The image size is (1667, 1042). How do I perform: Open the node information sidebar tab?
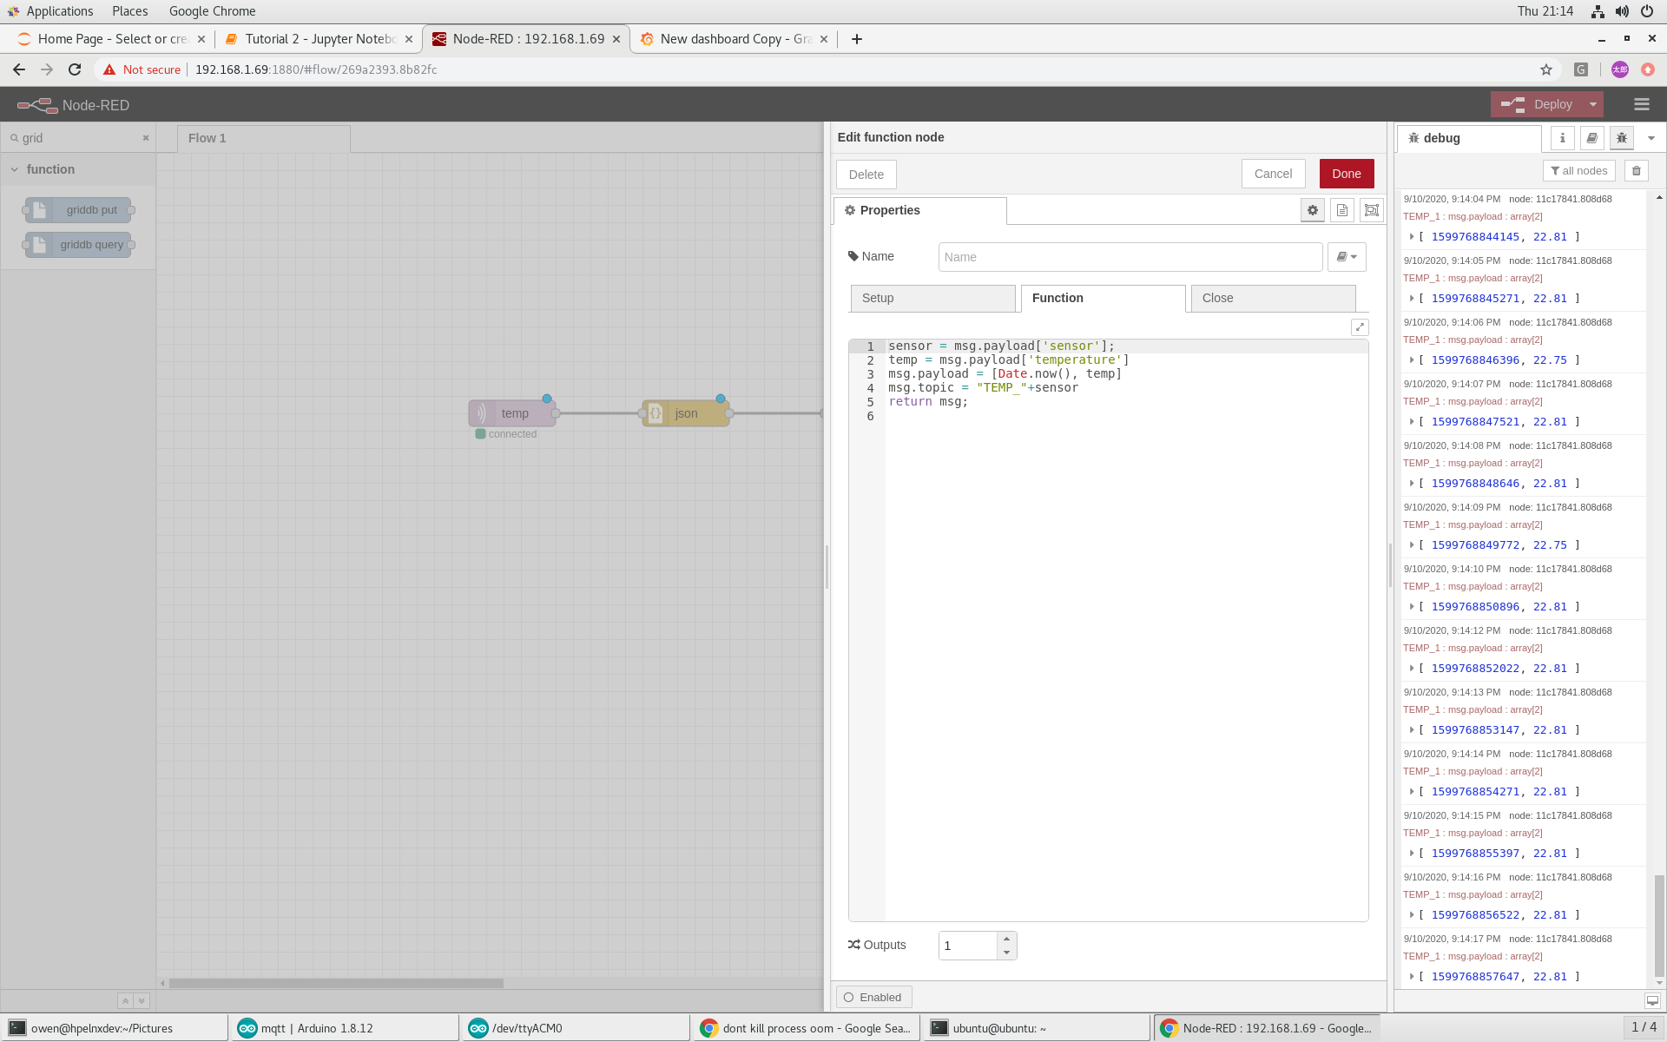[x=1561, y=138]
